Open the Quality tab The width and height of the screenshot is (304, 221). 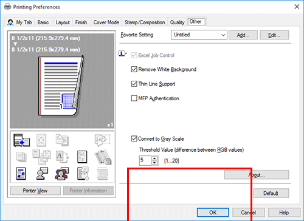pyautogui.click(x=177, y=22)
